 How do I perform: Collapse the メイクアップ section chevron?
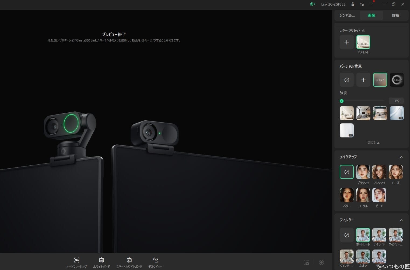(401, 157)
